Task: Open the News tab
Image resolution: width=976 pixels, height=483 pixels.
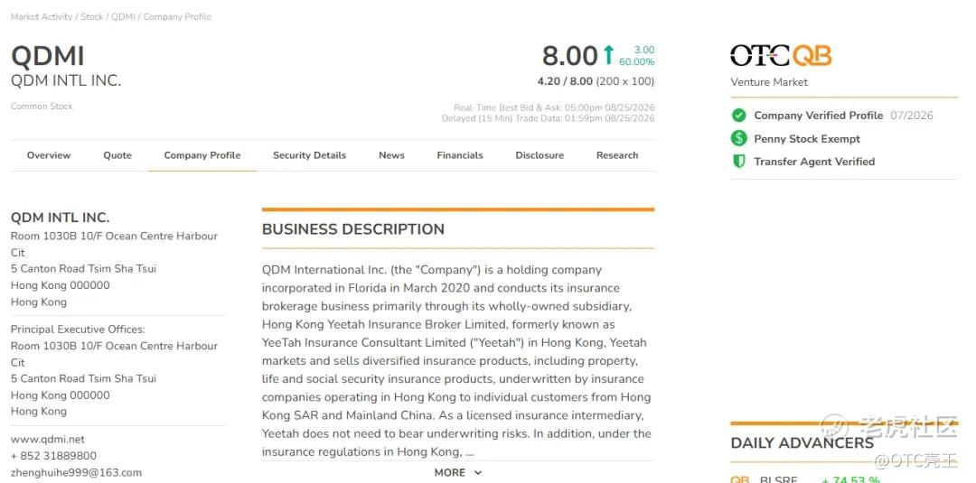Action: (391, 155)
